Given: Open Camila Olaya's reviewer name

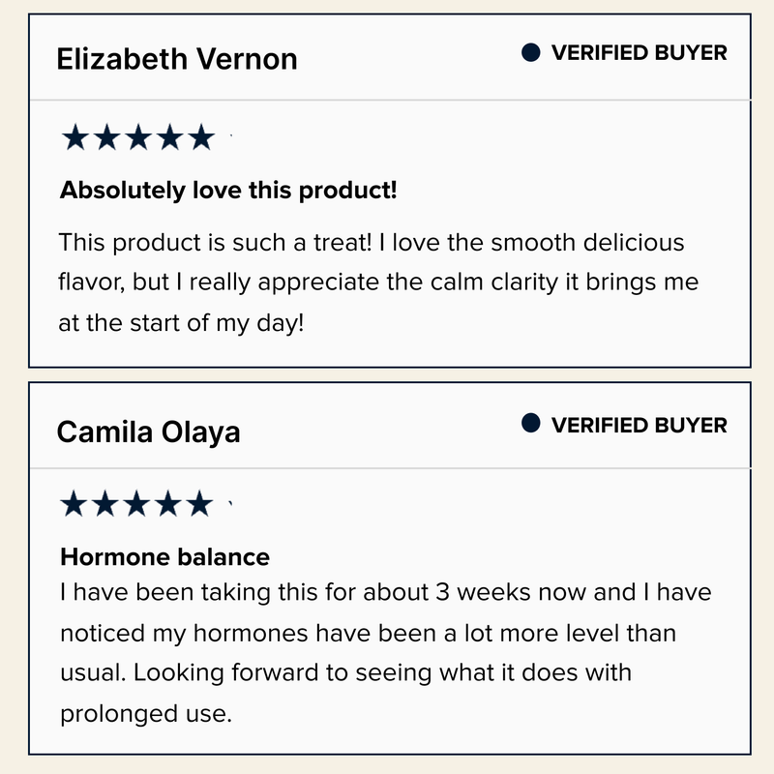Looking at the screenshot, I should pyautogui.click(x=149, y=432).
